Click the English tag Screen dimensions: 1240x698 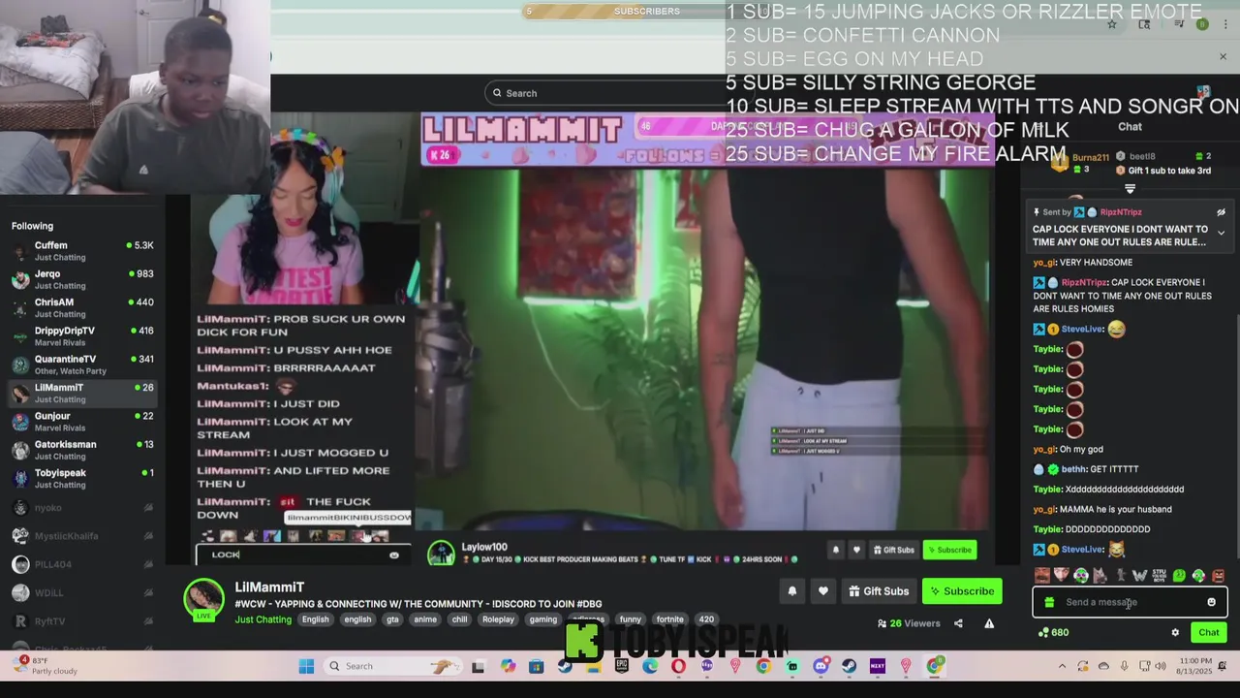click(315, 619)
